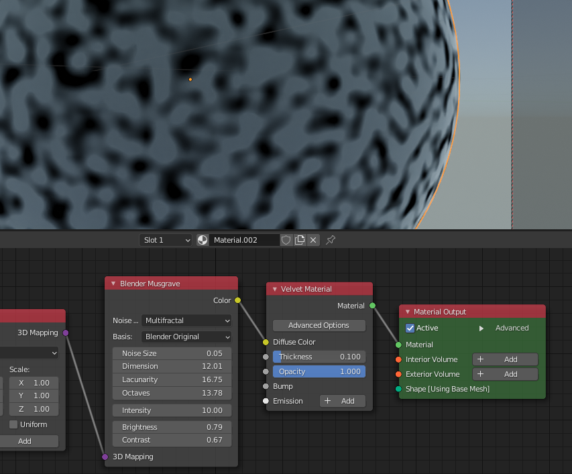This screenshot has height=474, width=572.
Task: Click the Emission Add button
Action: tap(342, 401)
